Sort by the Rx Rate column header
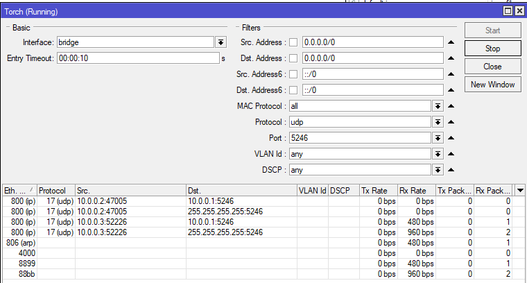Image resolution: width=527 pixels, height=283 pixels. tap(417, 191)
